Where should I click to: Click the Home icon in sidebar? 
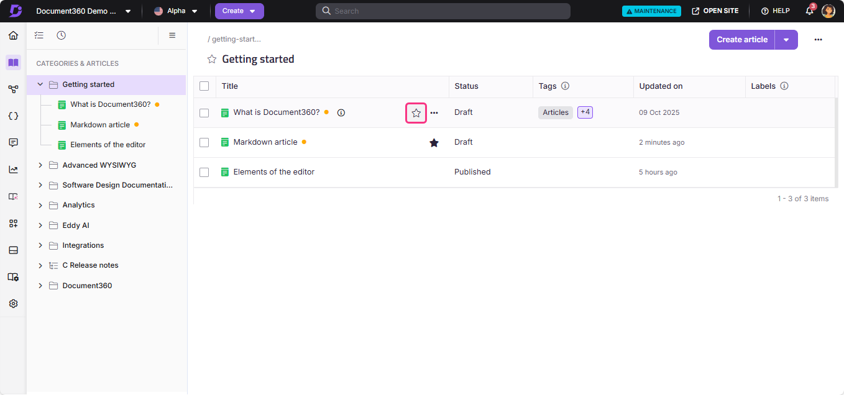click(x=13, y=35)
